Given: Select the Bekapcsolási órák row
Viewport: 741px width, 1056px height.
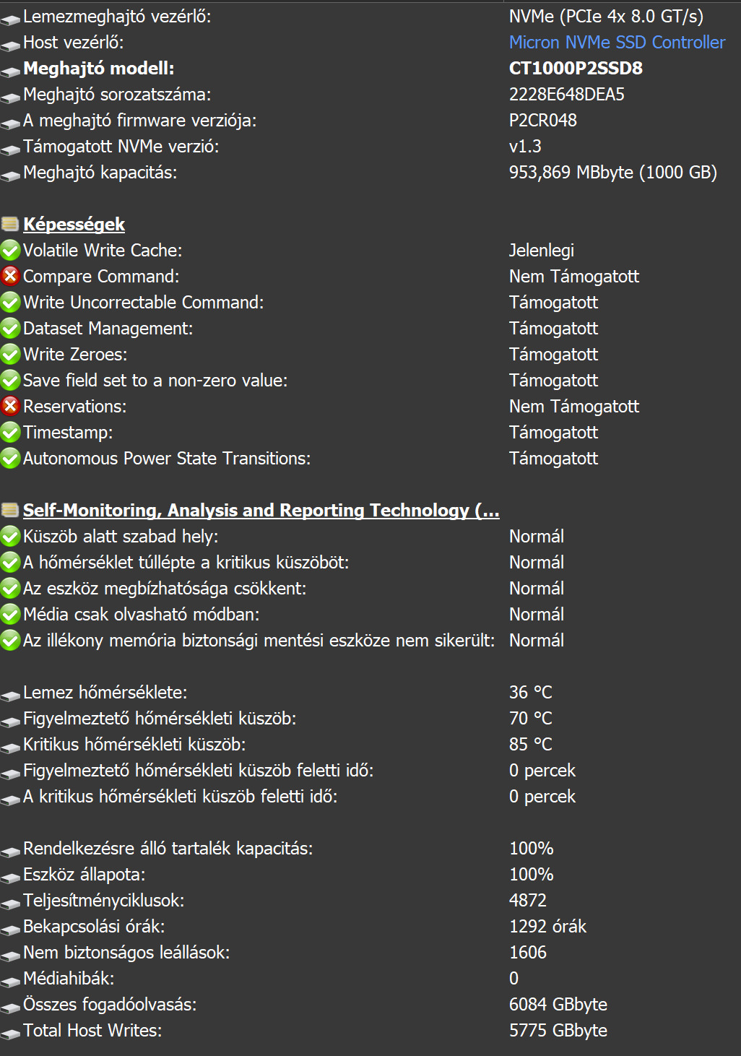Looking at the screenshot, I should point(94,927).
